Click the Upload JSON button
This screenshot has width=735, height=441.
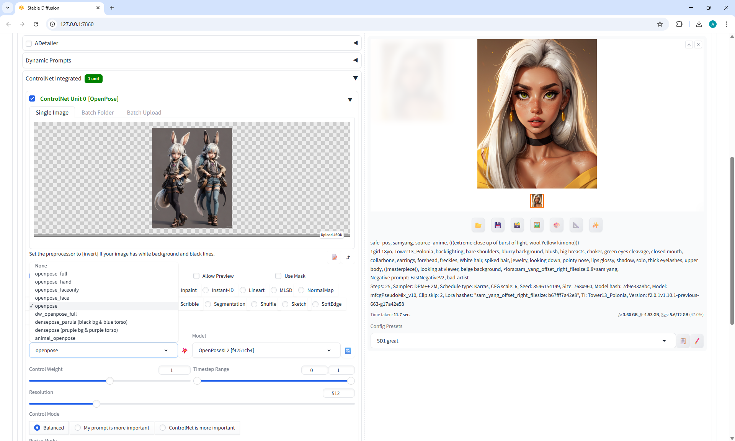(x=331, y=235)
